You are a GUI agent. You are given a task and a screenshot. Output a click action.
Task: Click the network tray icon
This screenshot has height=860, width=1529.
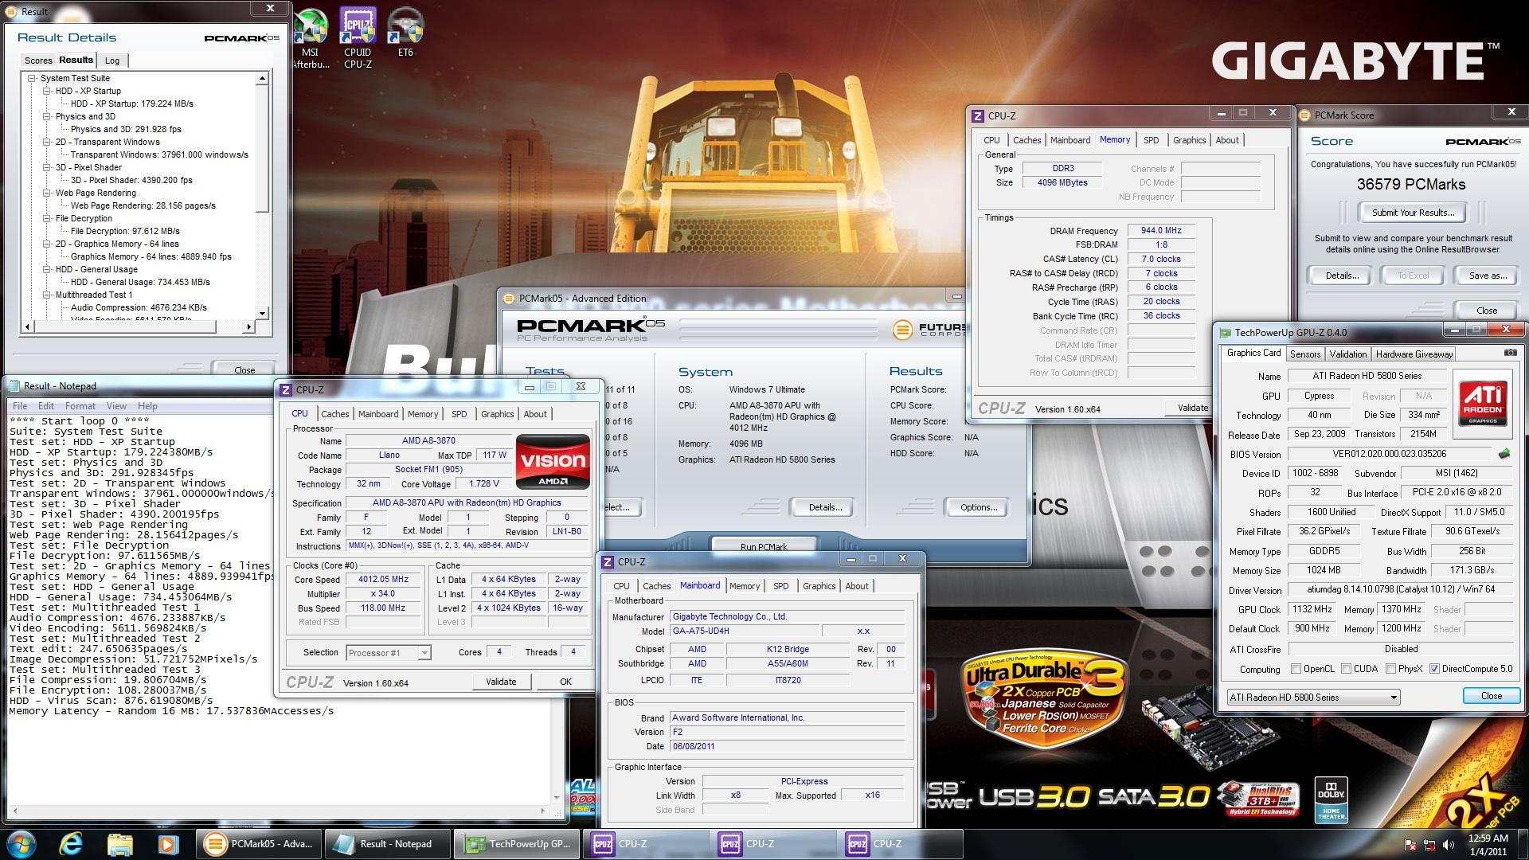(1429, 845)
